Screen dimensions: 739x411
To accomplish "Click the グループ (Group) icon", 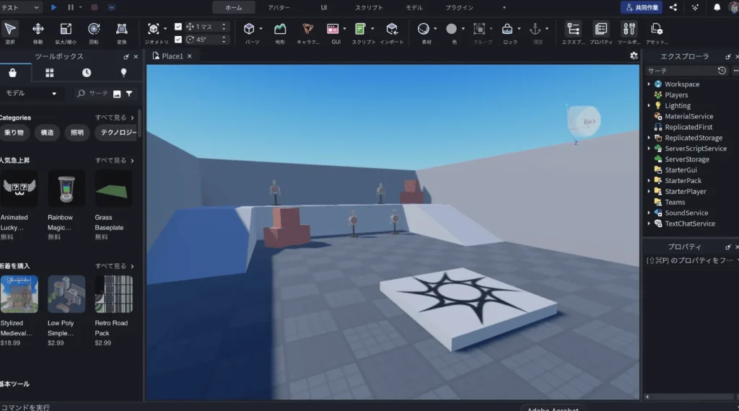I will [479, 29].
